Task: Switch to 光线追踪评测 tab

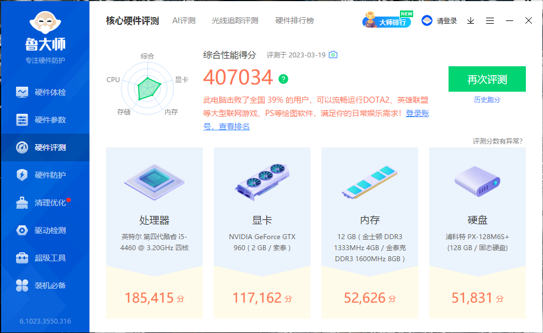Action: tap(235, 21)
